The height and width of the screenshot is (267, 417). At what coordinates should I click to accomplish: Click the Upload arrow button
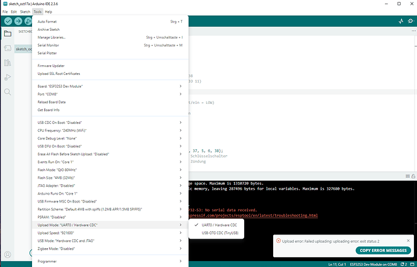coord(18,21)
